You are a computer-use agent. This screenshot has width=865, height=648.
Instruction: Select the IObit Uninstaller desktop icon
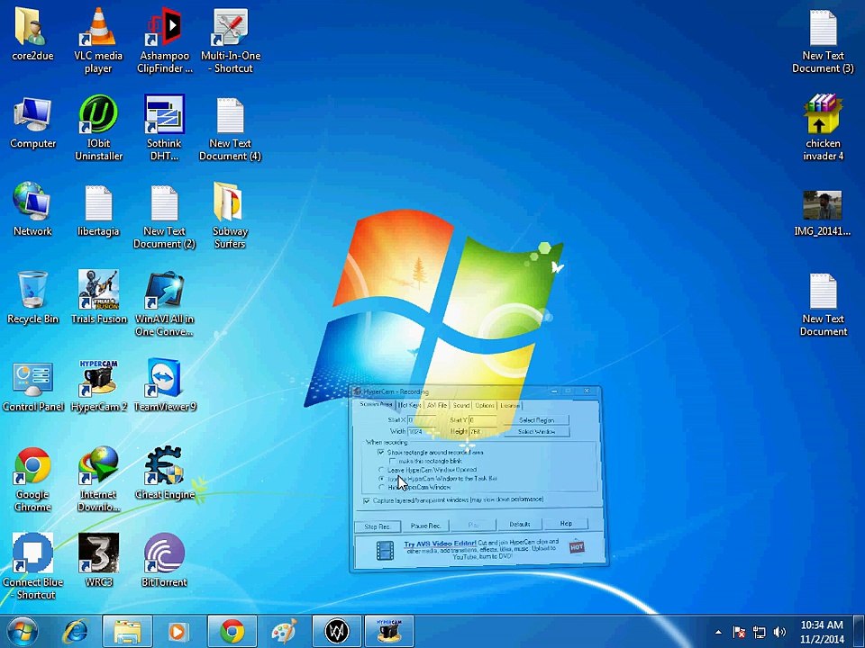click(98, 128)
